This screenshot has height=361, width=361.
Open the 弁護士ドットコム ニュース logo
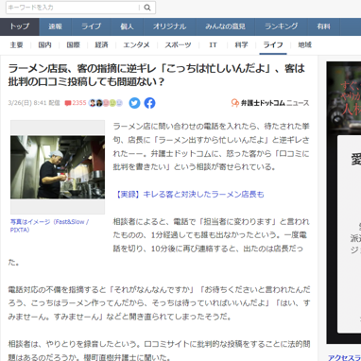(270, 103)
